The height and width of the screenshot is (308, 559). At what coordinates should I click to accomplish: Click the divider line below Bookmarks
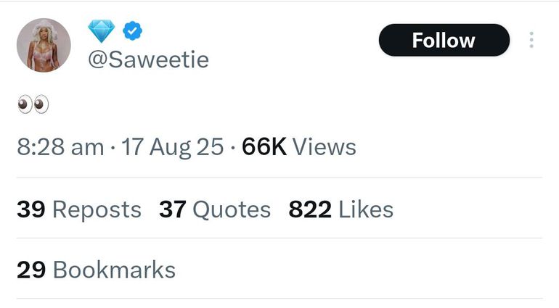click(279, 298)
